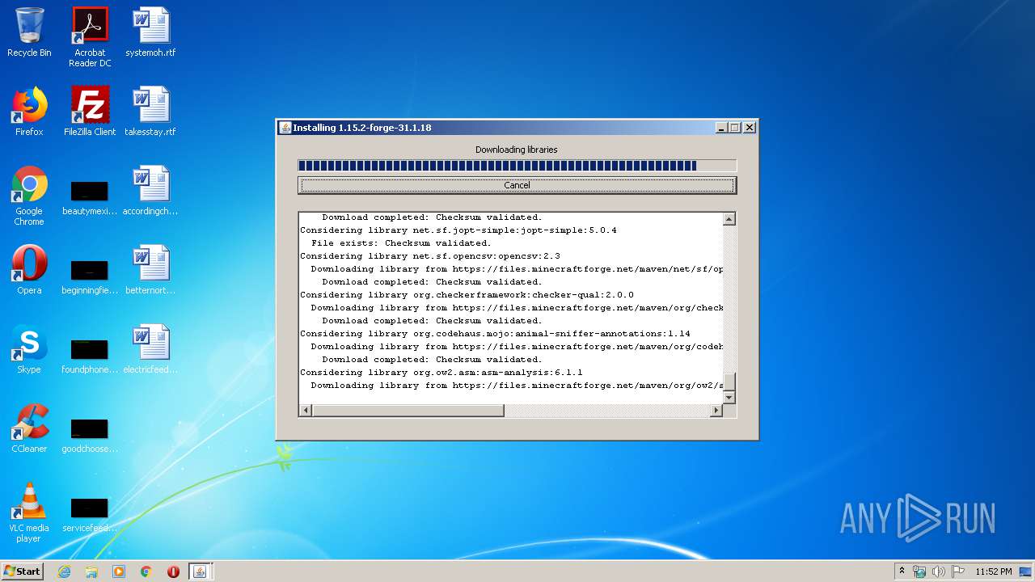This screenshot has height=582, width=1035.
Task: Click the horizontal scrollbar left arrow
Action: pos(305,411)
